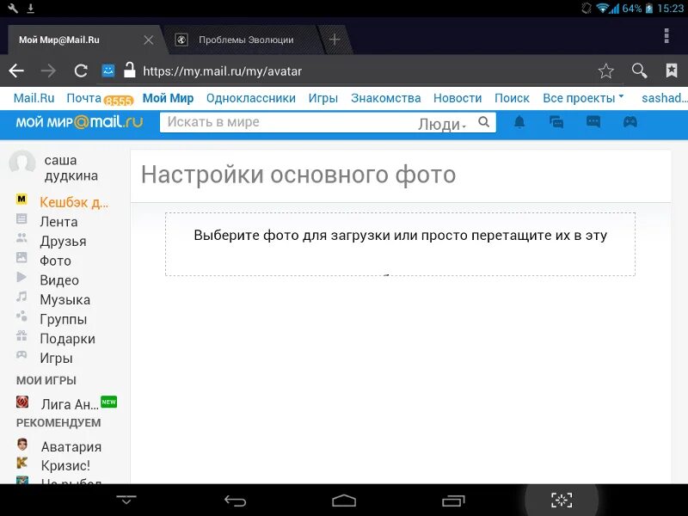Open the Аватария recommended game
The width and height of the screenshot is (688, 516).
(71, 446)
